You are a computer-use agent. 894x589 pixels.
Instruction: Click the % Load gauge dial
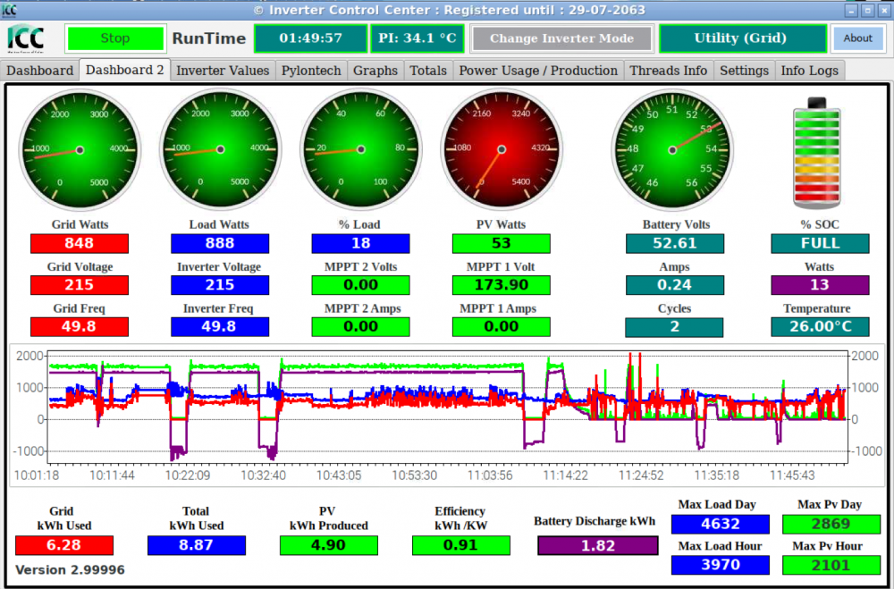[361, 150]
